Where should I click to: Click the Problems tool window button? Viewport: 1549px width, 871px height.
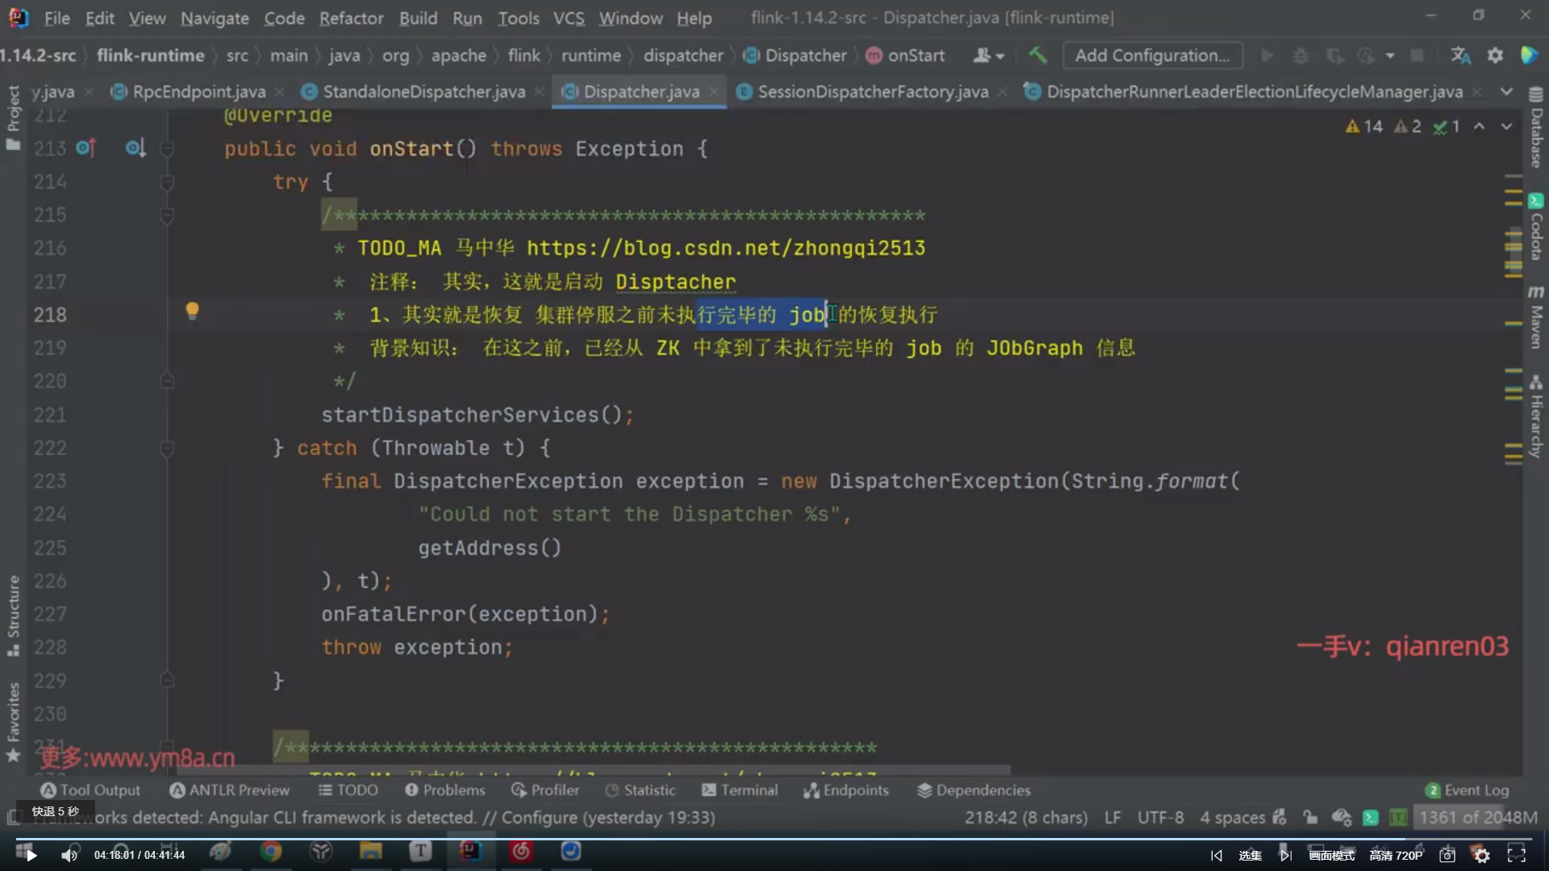(x=445, y=790)
